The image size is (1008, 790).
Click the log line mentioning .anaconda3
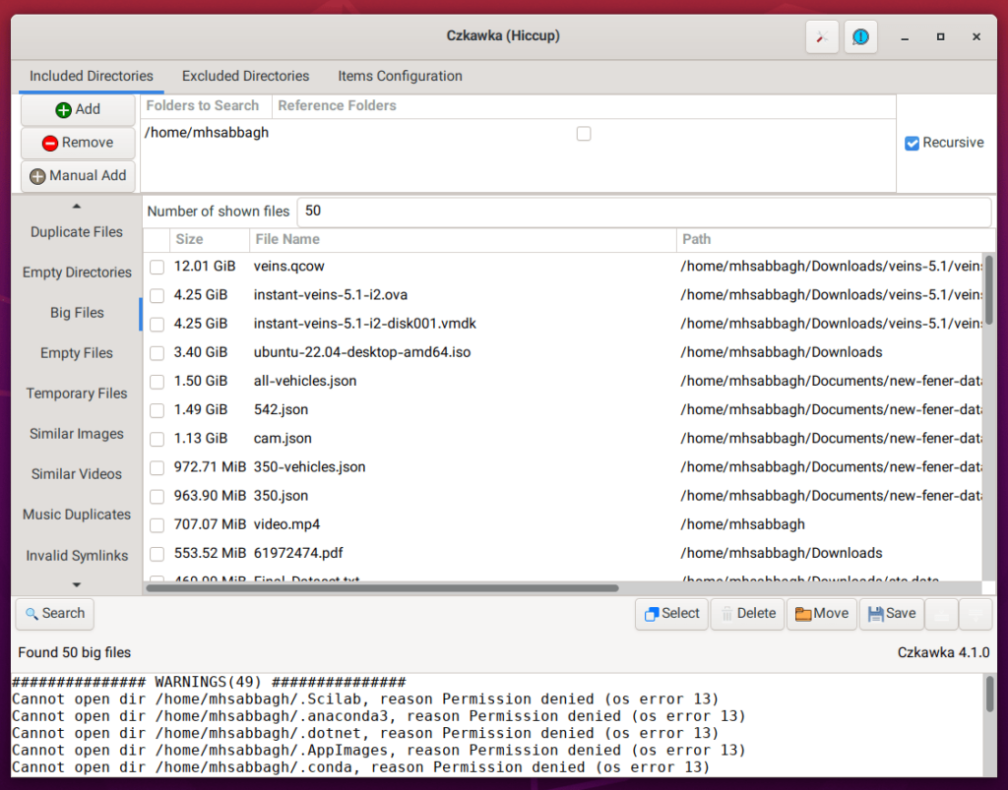click(x=379, y=716)
